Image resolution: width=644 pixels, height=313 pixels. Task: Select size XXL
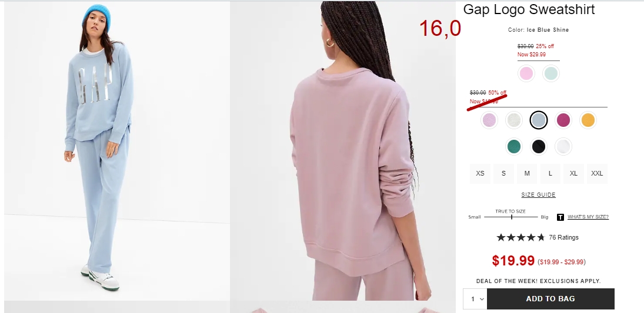tap(597, 173)
